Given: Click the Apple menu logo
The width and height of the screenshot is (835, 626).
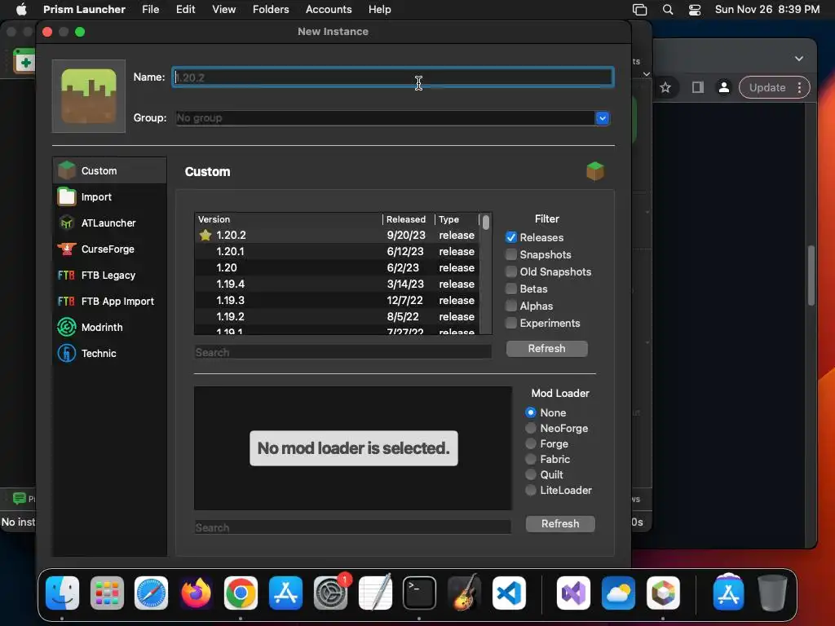Looking at the screenshot, I should (20, 9).
